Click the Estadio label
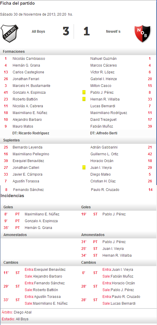Viewport: 157px width, 325px height. coord(8,319)
